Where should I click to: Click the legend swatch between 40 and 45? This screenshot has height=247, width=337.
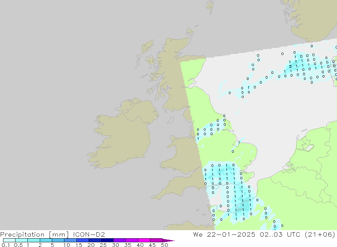click(144, 240)
